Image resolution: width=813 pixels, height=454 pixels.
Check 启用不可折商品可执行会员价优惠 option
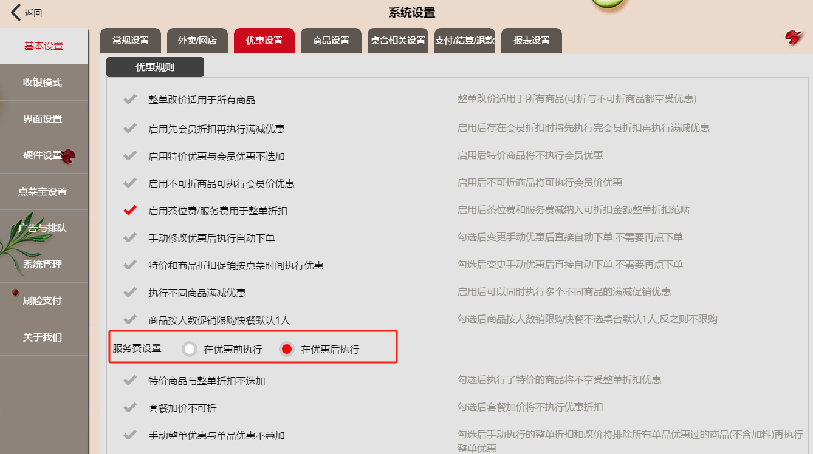pyautogui.click(x=129, y=182)
